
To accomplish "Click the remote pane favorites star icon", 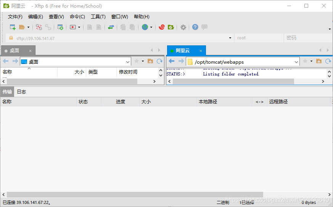I will coord(305,61).
